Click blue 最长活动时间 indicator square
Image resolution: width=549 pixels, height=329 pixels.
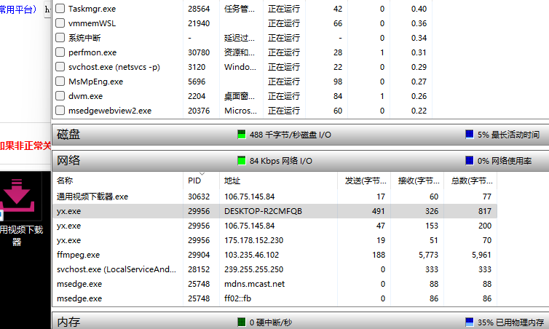pos(470,135)
